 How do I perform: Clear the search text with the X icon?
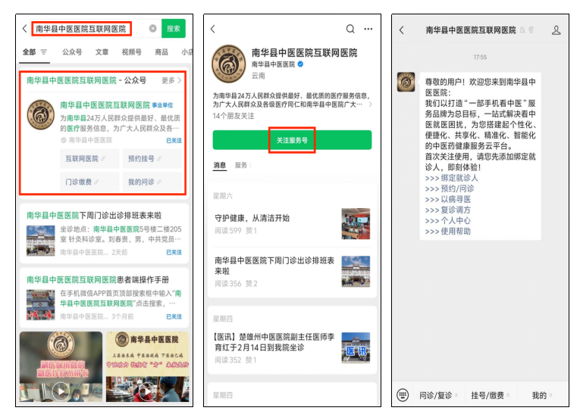pos(152,29)
